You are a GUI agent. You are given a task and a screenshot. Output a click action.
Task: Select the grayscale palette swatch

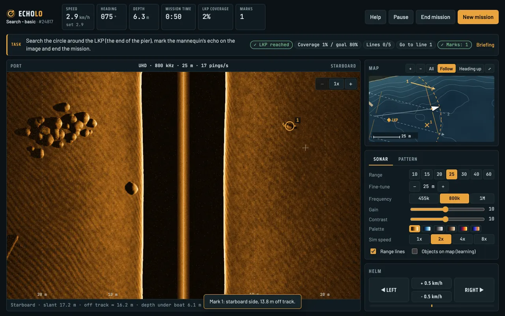(x=439, y=229)
